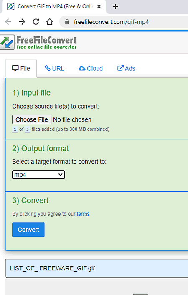Image resolution: width=188 pixels, height=295 pixels.
Task: Click the FreeFileConvert logo icon
Action: click(7, 42)
